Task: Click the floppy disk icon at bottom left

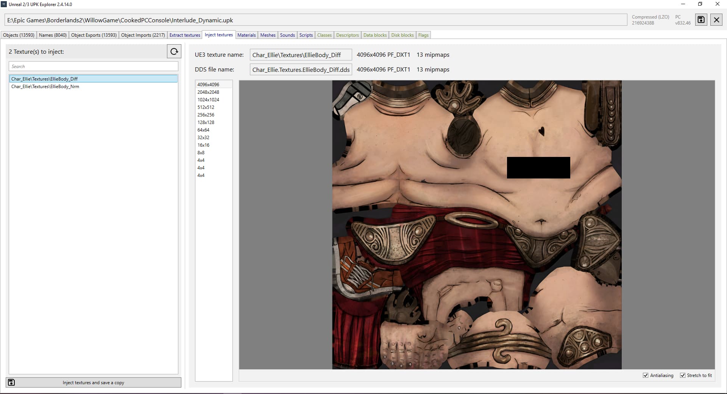Action: pos(11,382)
